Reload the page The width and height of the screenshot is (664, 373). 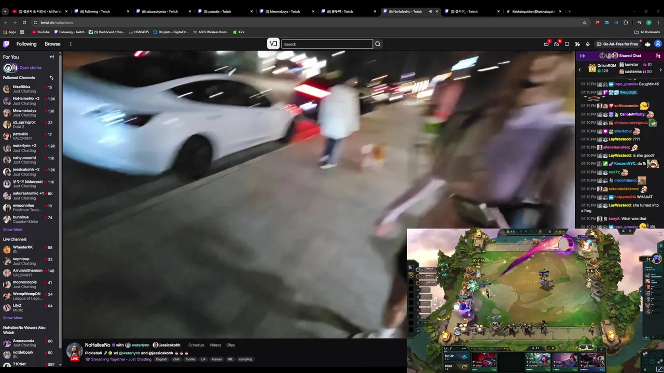point(23,22)
